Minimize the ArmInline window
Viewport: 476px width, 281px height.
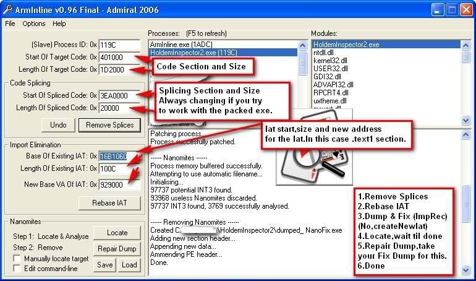pos(437,10)
